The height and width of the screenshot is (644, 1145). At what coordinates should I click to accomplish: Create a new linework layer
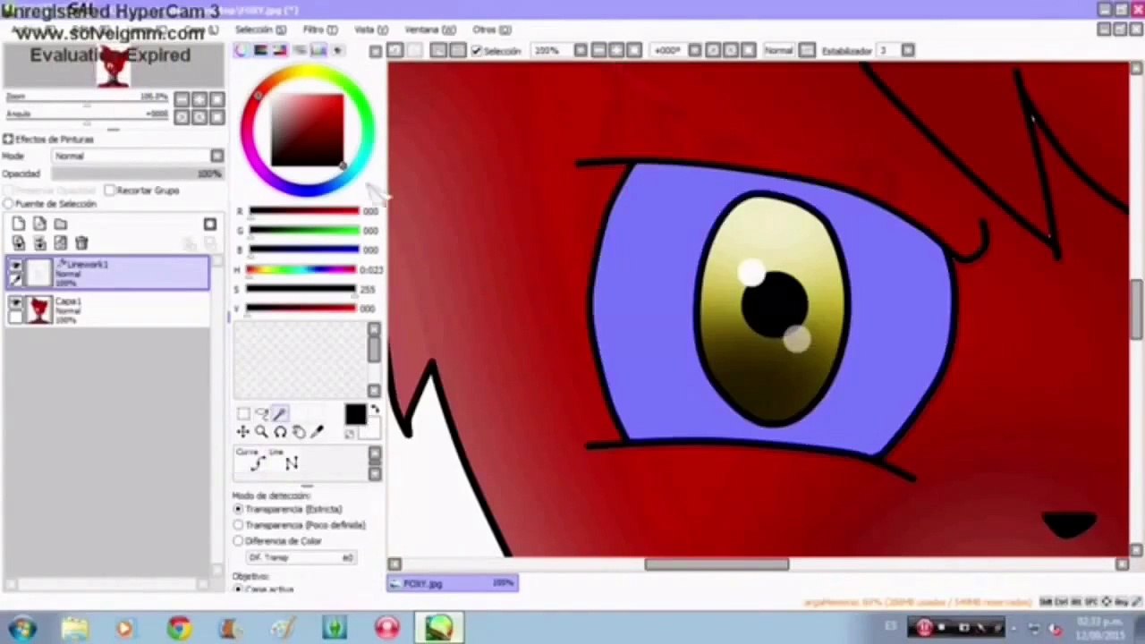[39, 225]
